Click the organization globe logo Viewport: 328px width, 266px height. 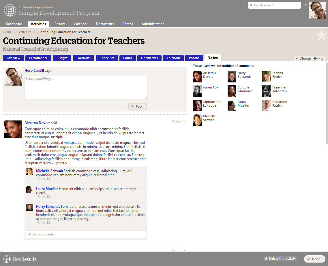coord(10,10)
